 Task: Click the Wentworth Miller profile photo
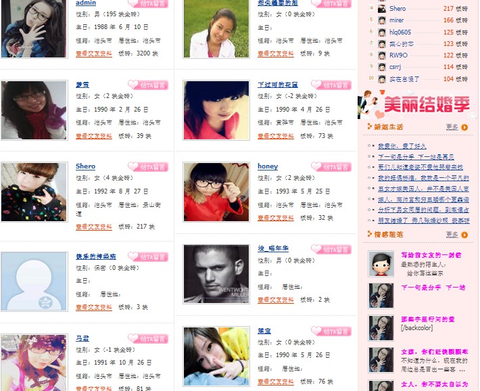click(x=216, y=274)
